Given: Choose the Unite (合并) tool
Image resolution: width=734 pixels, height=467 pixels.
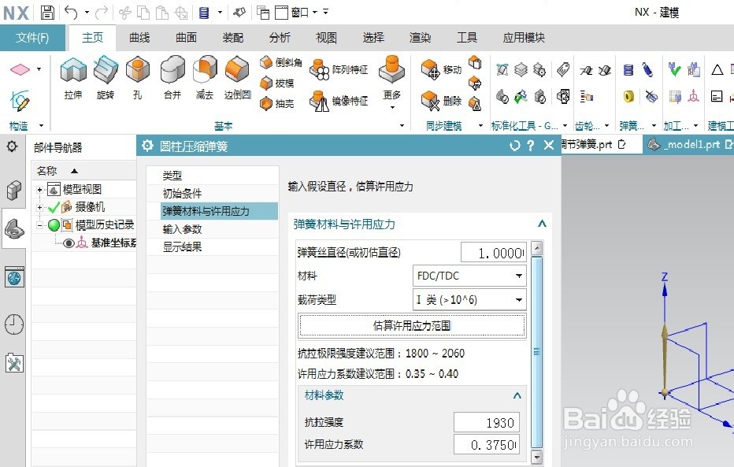Looking at the screenshot, I should 172,78.
